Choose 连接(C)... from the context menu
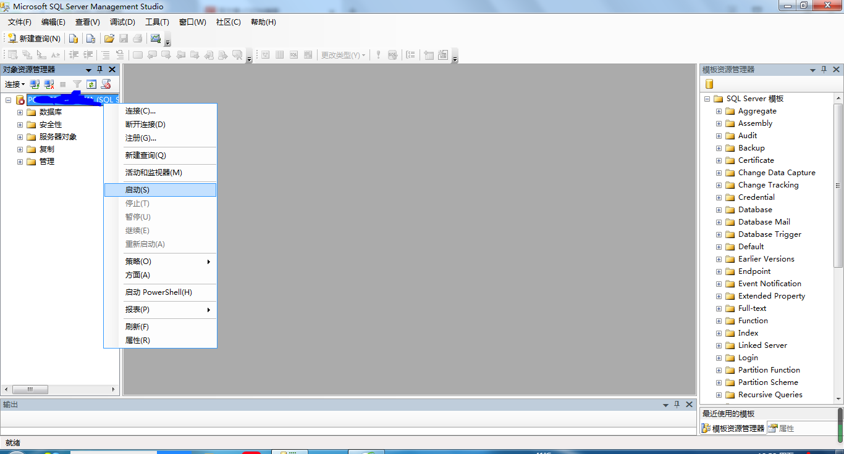Image resolution: width=844 pixels, height=454 pixels. [x=161, y=111]
